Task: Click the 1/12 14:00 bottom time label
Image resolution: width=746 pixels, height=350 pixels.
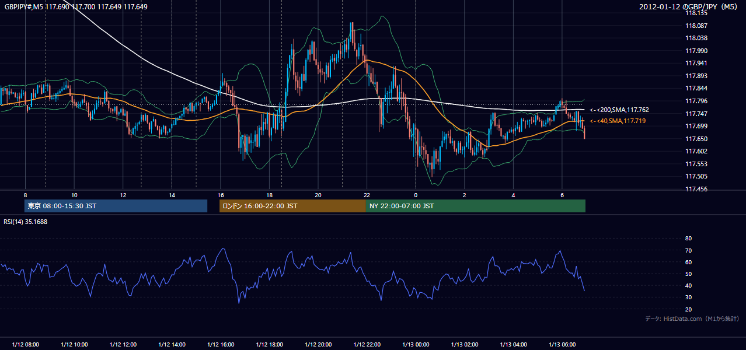Action: click(172, 345)
